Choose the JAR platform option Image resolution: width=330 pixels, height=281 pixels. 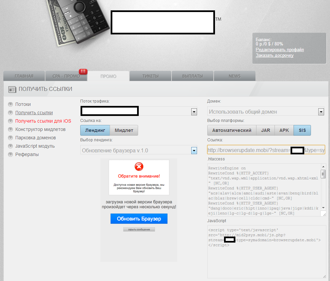point(265,130)
